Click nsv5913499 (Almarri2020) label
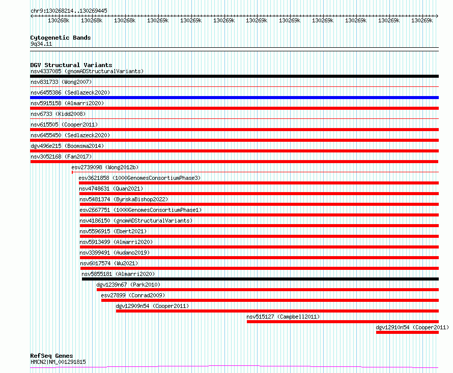The height and width of the screenshot is (373, 453). (116, 242)
